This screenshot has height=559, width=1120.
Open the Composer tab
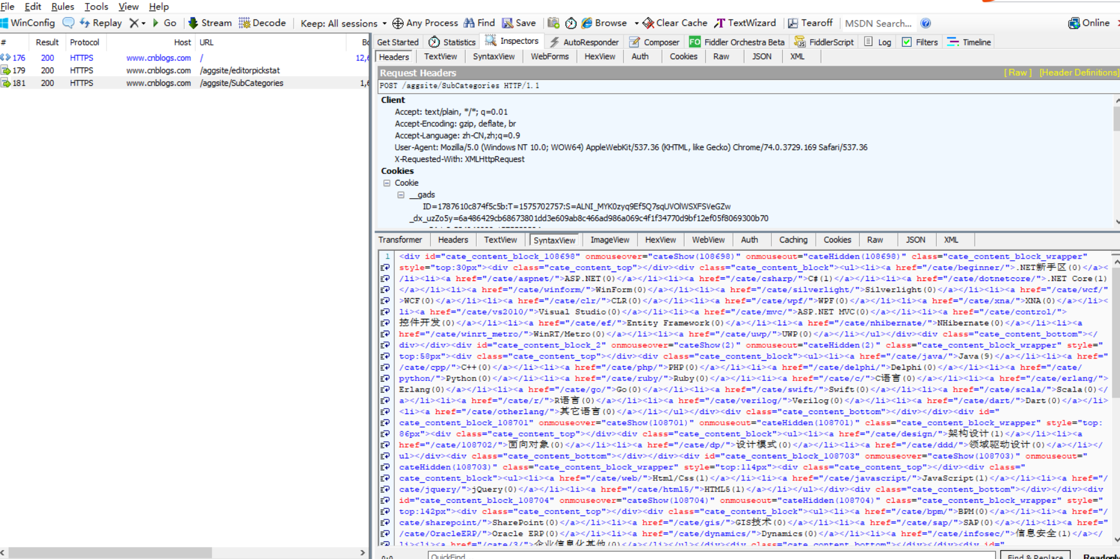click(654, 42)
